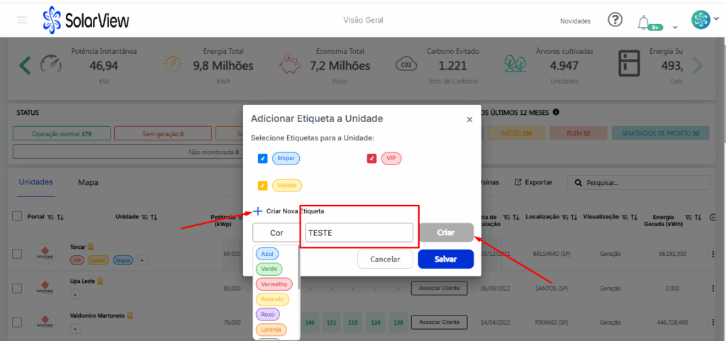
Task: Toggle the Validar label checkbox
Action: (x=262, y=186)
